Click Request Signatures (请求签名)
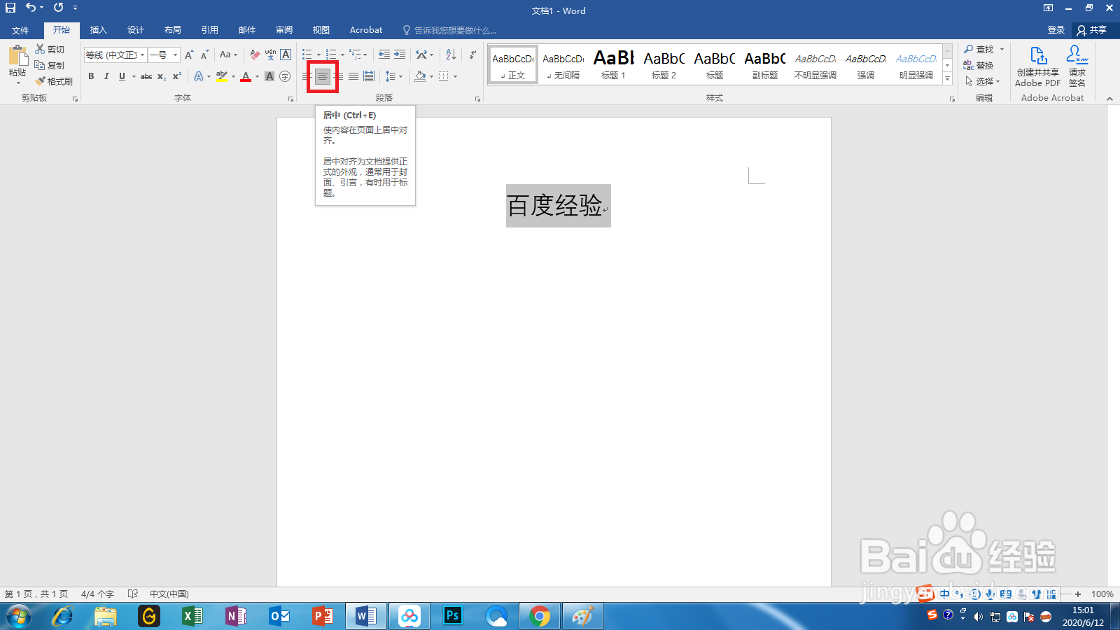This screenshot has width=1120, height=630. pyautogui.click(x=1077, y=66)
